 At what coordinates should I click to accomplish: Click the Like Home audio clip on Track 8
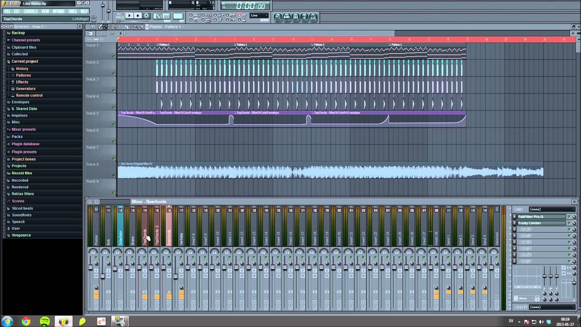pyautogui.click(x=330, y=170)
